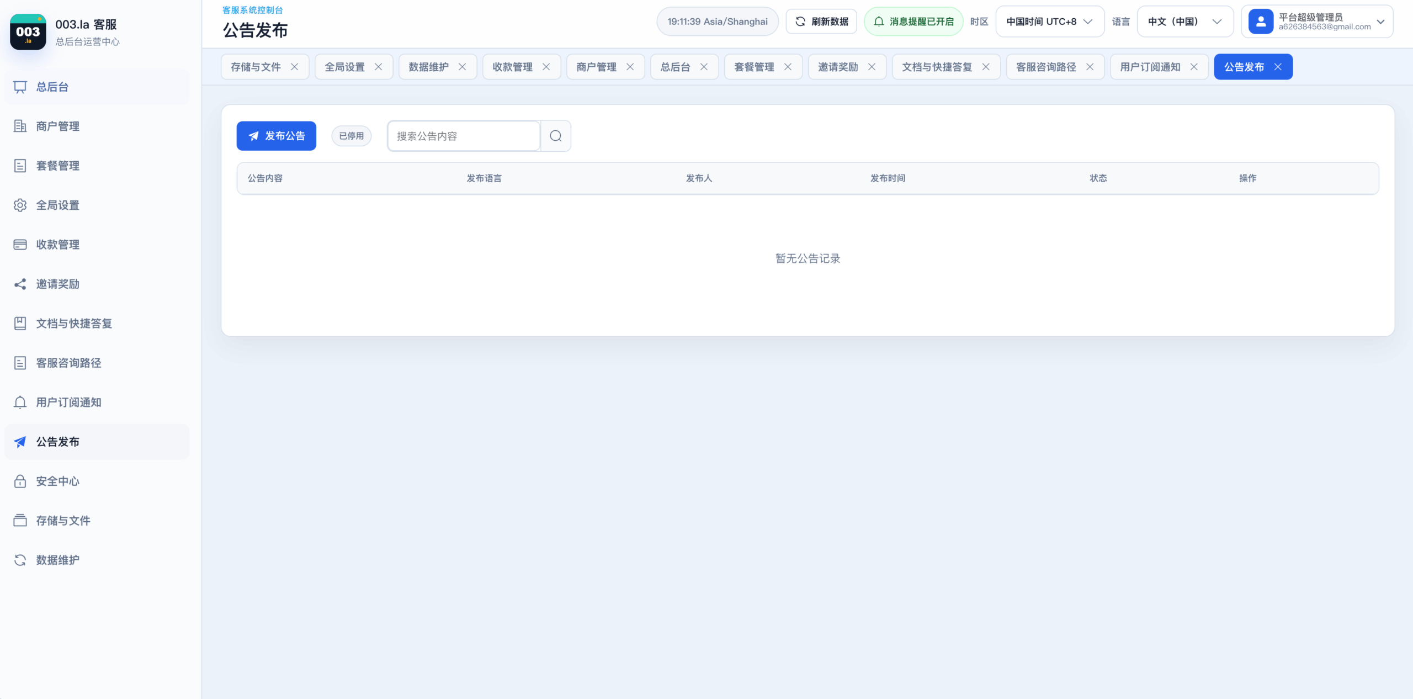
Task: Click the 19:11:39 Asia/Shanghai clock pill
Action: [x=718, y=22]
